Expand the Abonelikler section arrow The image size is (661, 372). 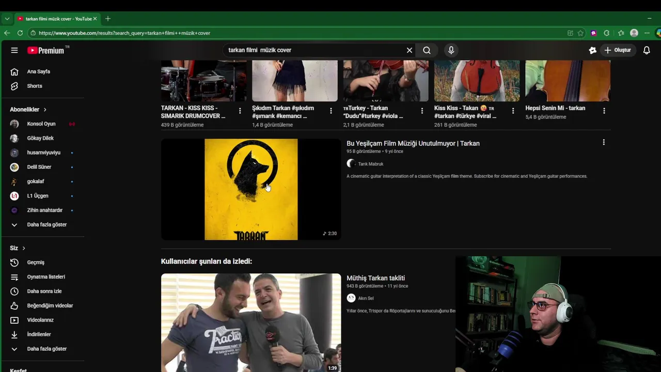click(x=45, y=110)
